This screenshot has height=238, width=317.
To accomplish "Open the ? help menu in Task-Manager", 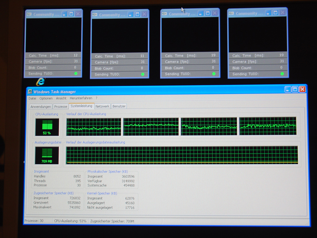I will [x=97, y=98].
